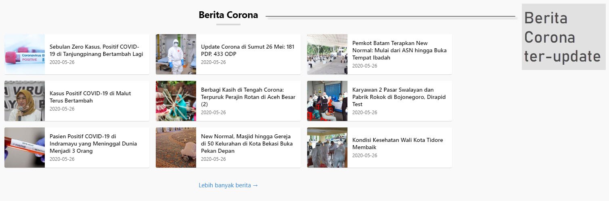
Task: Follow the Lebih banyak berita link
Action: pyautogui.click(x=228, y=185)
